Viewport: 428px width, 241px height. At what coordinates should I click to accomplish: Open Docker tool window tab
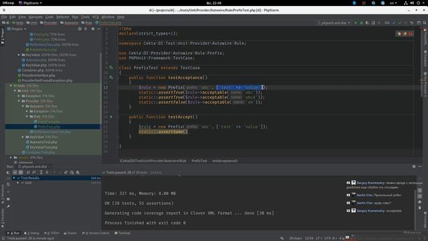(x=70, y=233)
